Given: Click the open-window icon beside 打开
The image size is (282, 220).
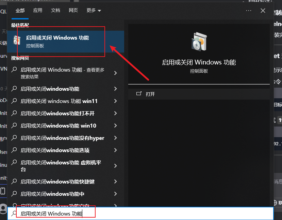Looking at the screenshot, I should pos(139,93).
